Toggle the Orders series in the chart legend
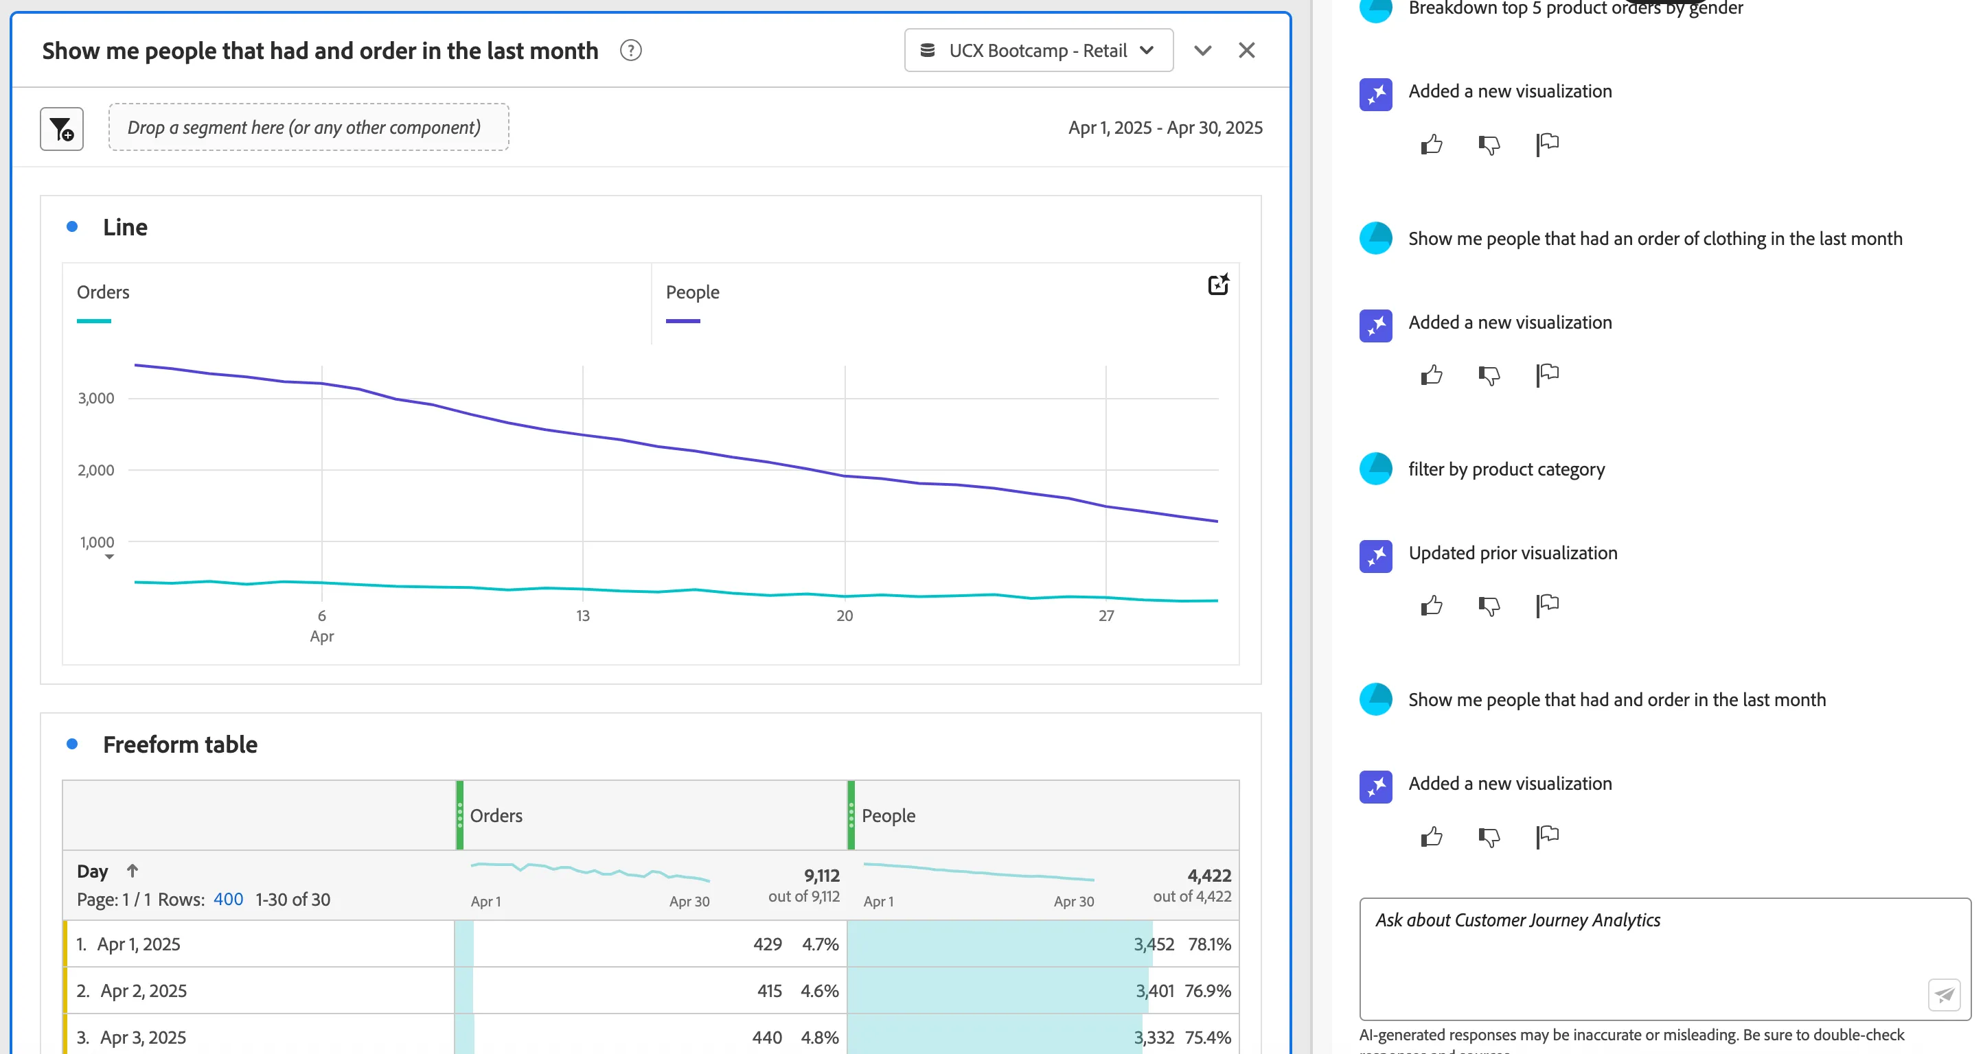1983x1054 pixels. click(x=103, y=303)
